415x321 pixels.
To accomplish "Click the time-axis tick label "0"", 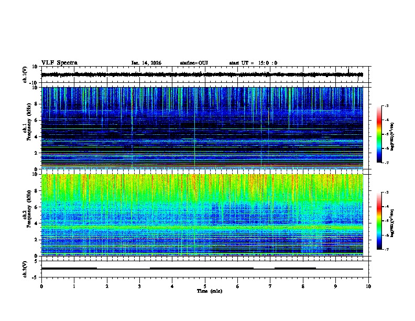I will pos(41,286).
